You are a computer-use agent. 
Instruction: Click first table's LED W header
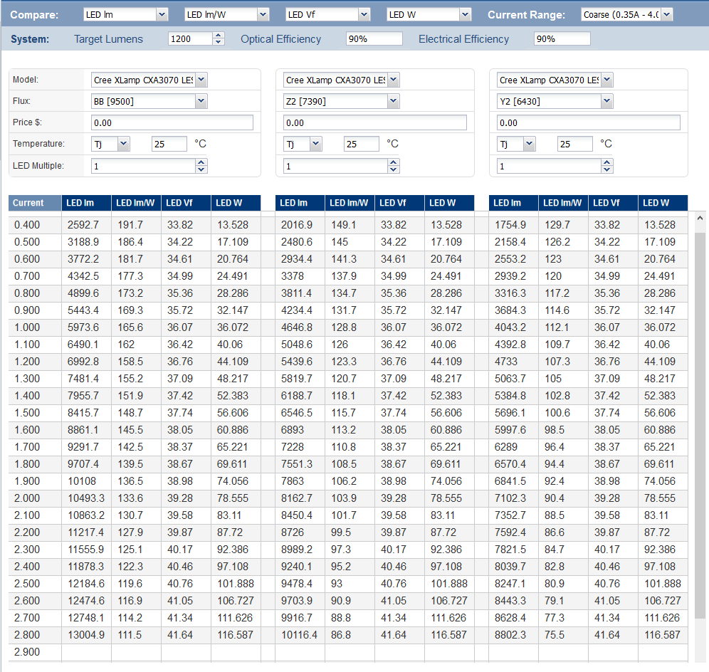pos(236,203)
